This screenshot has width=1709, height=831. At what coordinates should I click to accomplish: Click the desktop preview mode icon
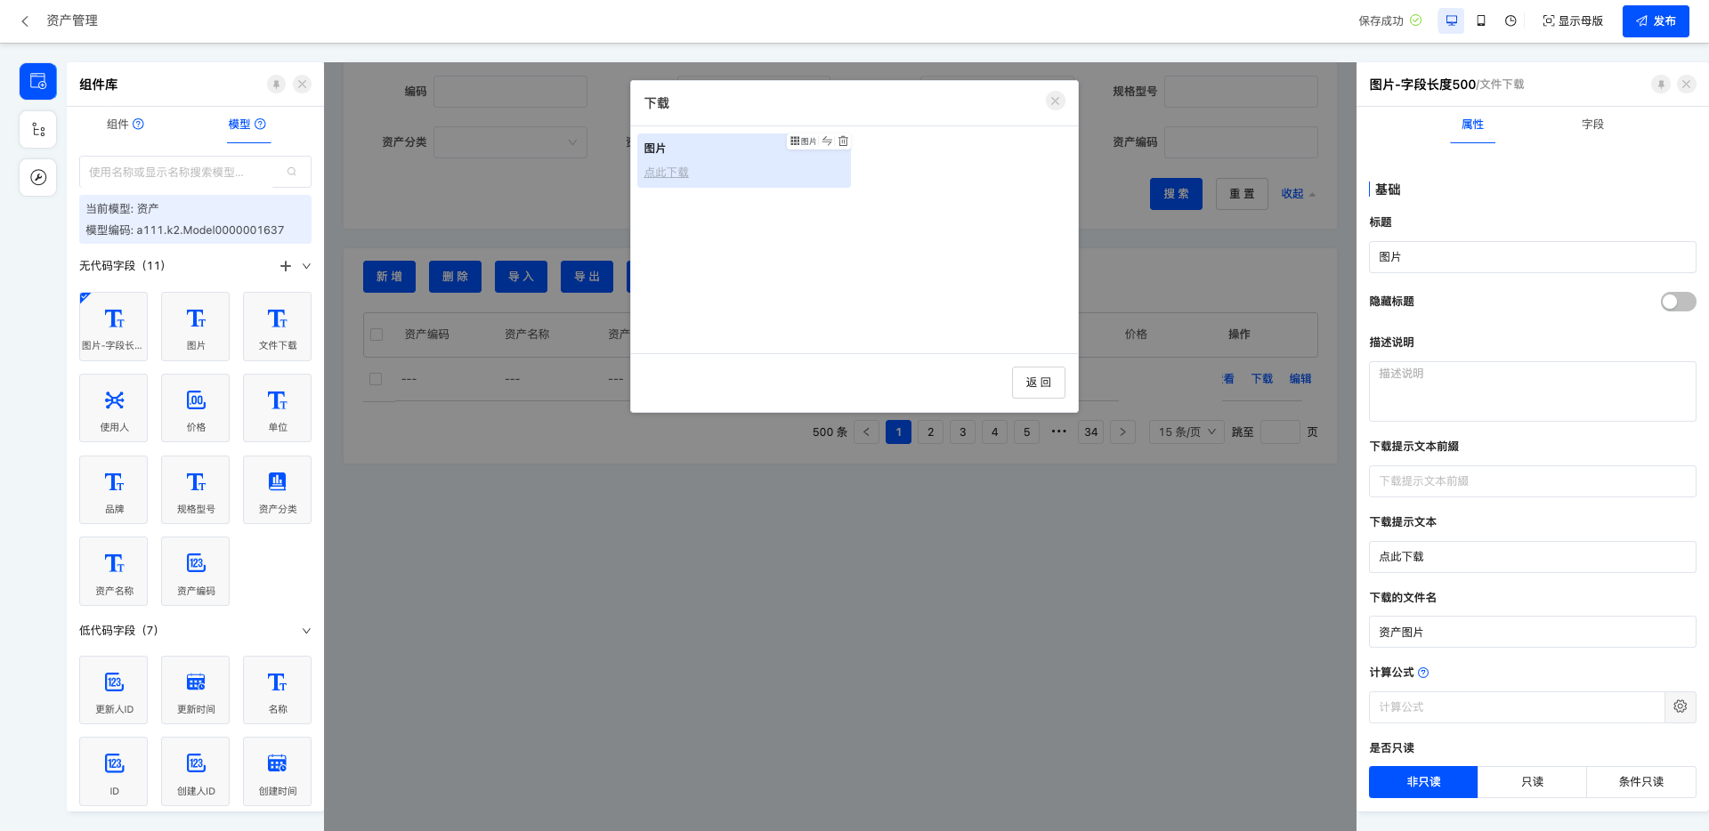pyautogui.click(x=1451, y=20)
